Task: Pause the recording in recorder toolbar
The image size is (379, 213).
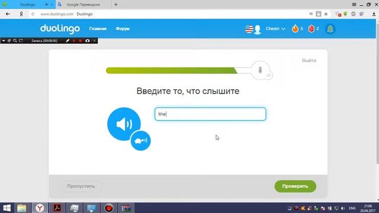Action: 74,41
